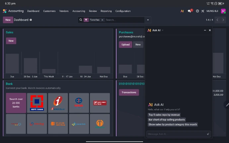
Task: Open the Customers menu
Action: 49,11
